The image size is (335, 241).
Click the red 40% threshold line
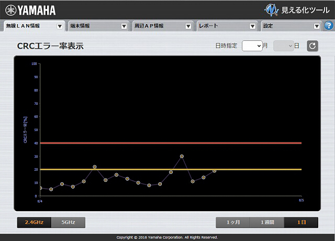(x=171, y=143)
